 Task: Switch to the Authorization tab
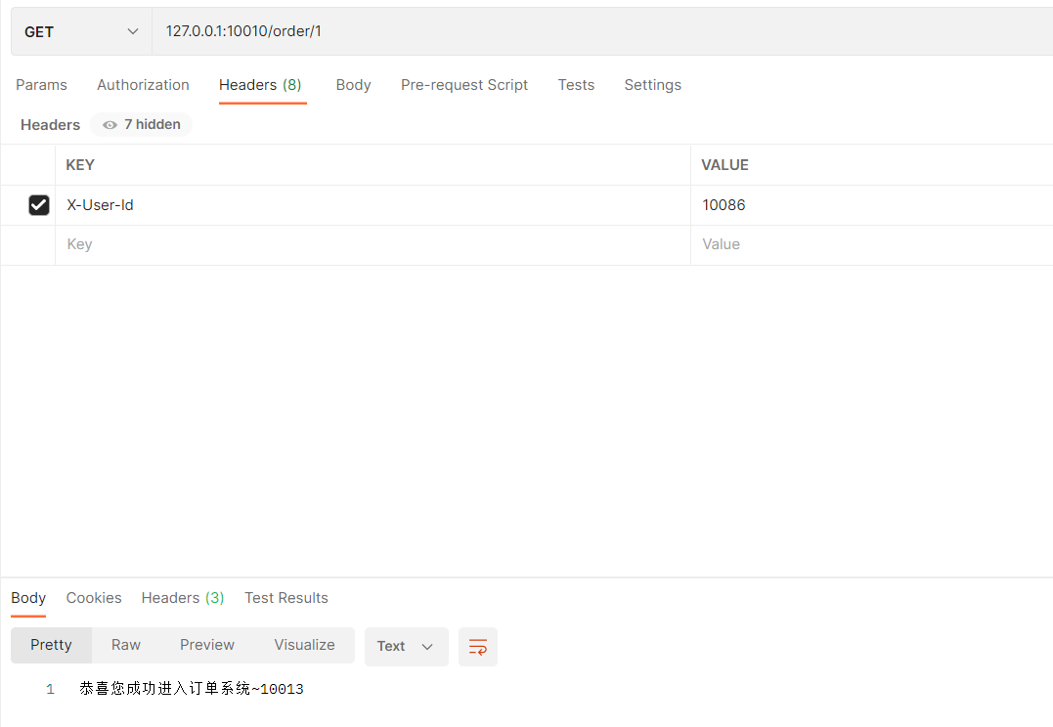click(x=143, y=85)
